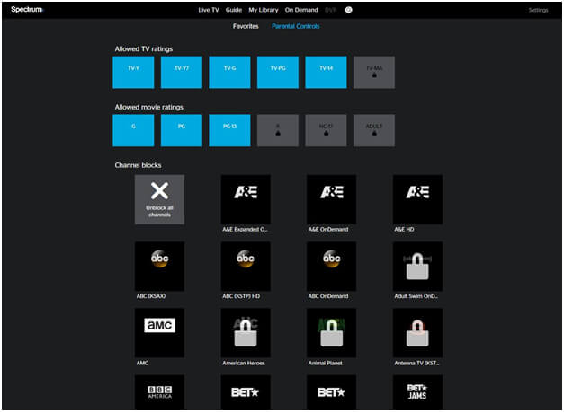
Task: Select the A&E OnDemand channel tile
Action: pyautogui.click(x=331, y=199)
